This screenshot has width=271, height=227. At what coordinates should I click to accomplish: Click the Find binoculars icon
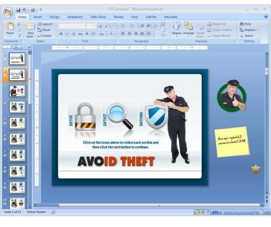[242, 24]
